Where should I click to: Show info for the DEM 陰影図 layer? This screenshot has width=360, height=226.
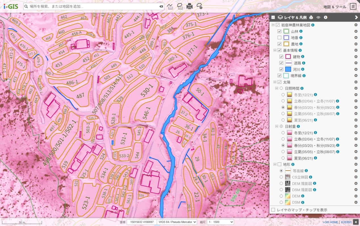[315, 183]
